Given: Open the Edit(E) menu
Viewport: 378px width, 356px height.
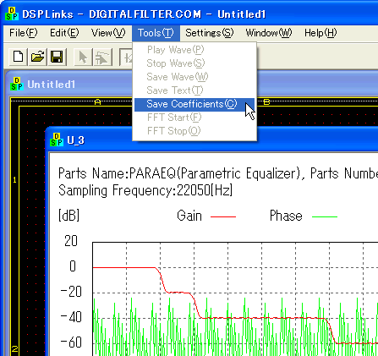Looking at the screenshot, I should 64,33.
